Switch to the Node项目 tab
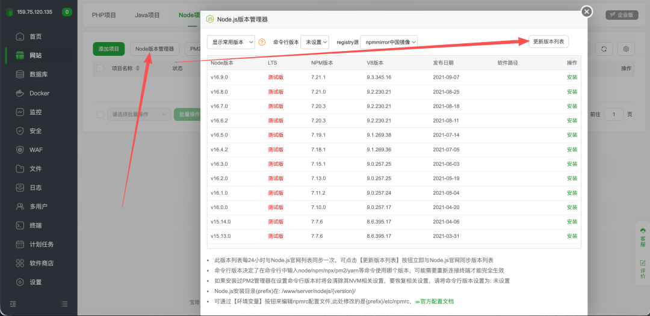650x316 pixels. (x=190, y=15)
